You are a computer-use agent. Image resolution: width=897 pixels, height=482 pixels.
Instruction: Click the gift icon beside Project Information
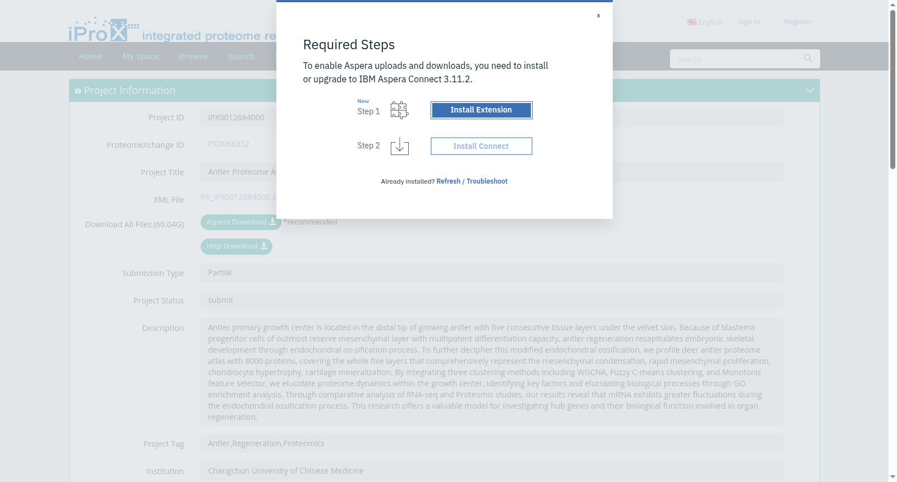(78, 91)
